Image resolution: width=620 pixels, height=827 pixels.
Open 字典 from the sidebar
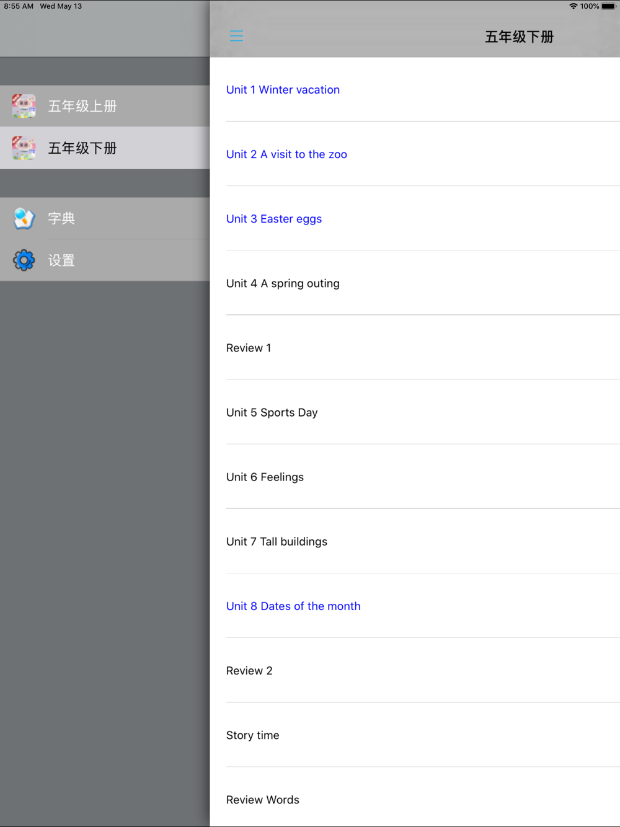[x=105, y=218]
